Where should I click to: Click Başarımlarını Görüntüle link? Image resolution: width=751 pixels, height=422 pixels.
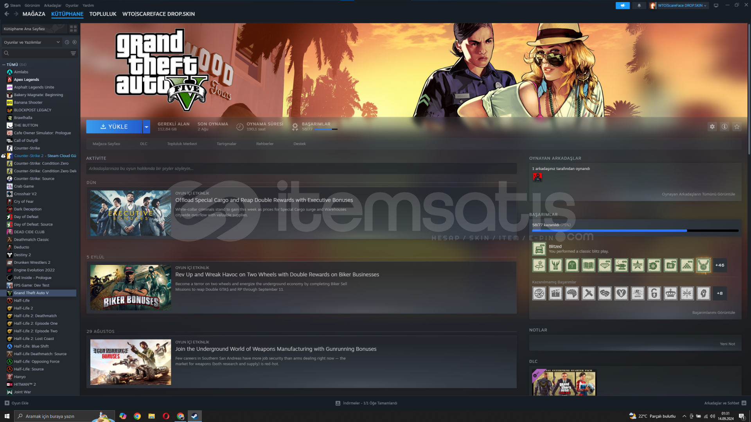(713, 313)
